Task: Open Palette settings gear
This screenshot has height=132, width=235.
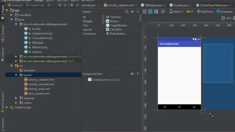Action: 133,12
